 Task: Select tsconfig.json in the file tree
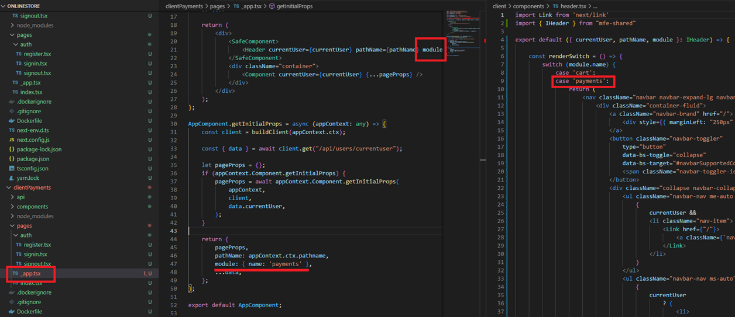(33, 168)
